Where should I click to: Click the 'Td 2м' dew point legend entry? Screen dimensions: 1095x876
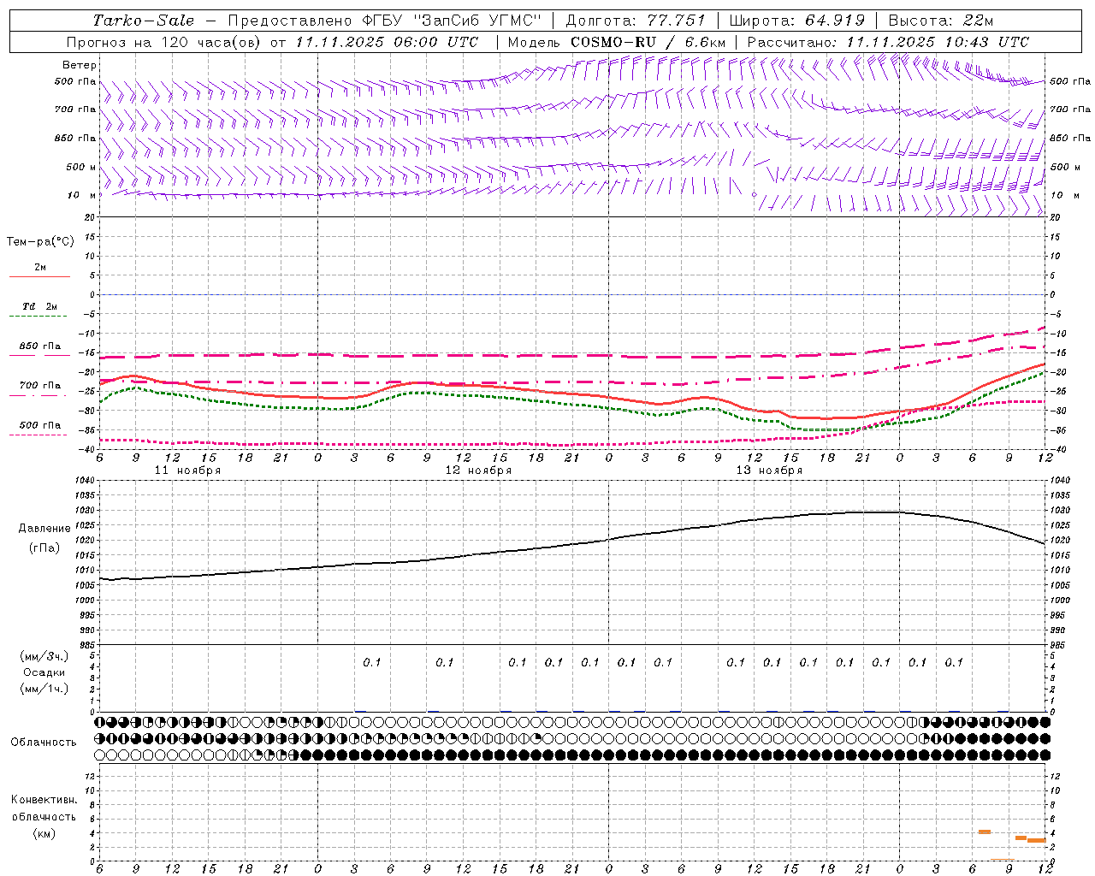pos(40,306)
